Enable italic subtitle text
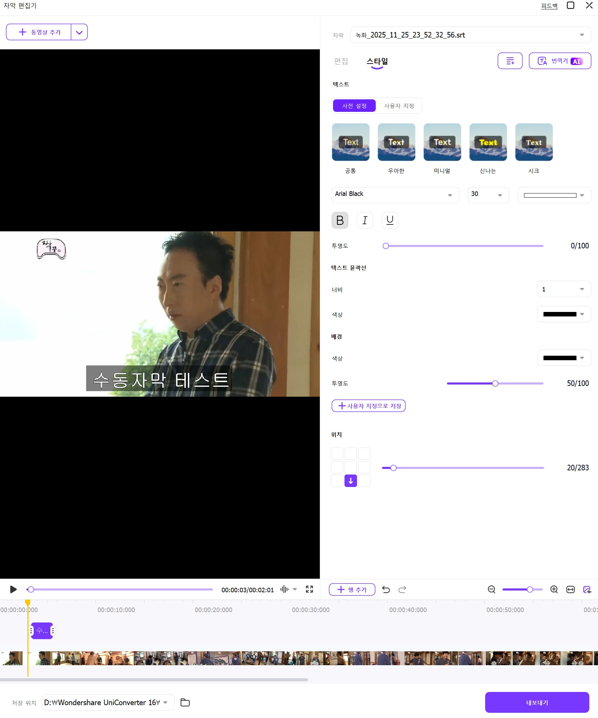This screenshot has height=718, width=598. point(365,220)
